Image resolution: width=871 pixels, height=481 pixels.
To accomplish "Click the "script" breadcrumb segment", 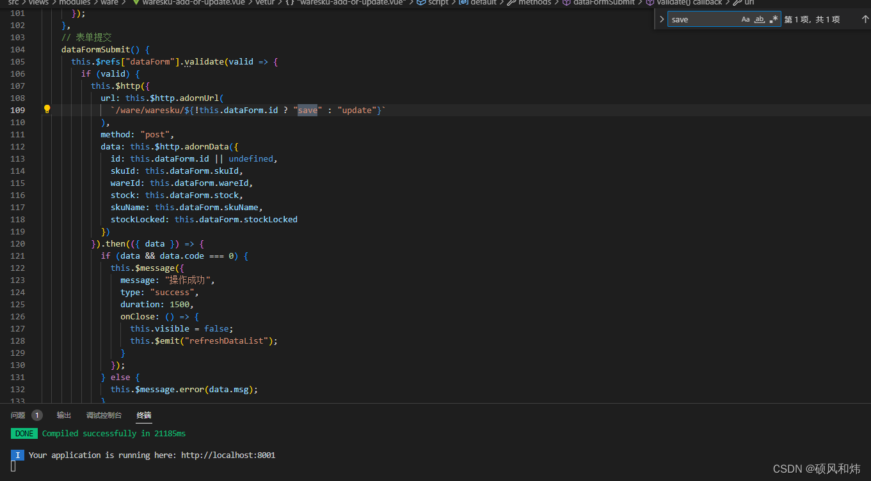I will coord(438,3).
